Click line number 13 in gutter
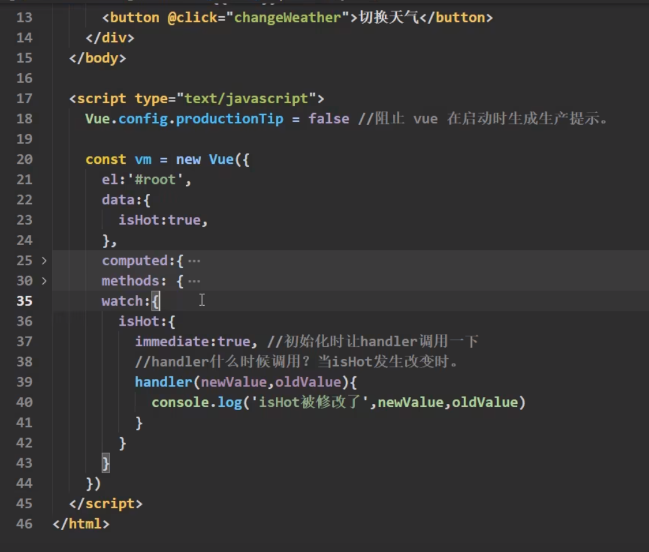 24,18
